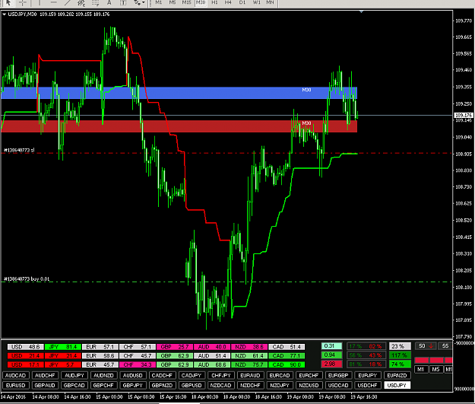Click M5 button in the indicator panel

click(x=435, y=370)
